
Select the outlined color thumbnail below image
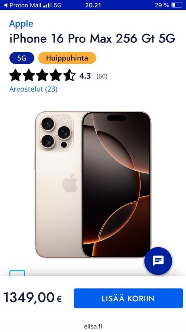pyautogui.click(x=17, y=273)
